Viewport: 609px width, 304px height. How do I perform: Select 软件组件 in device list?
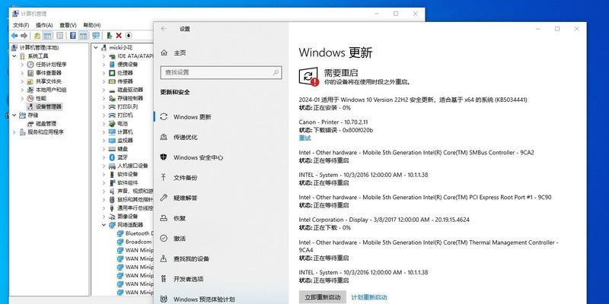pos(127,182)
